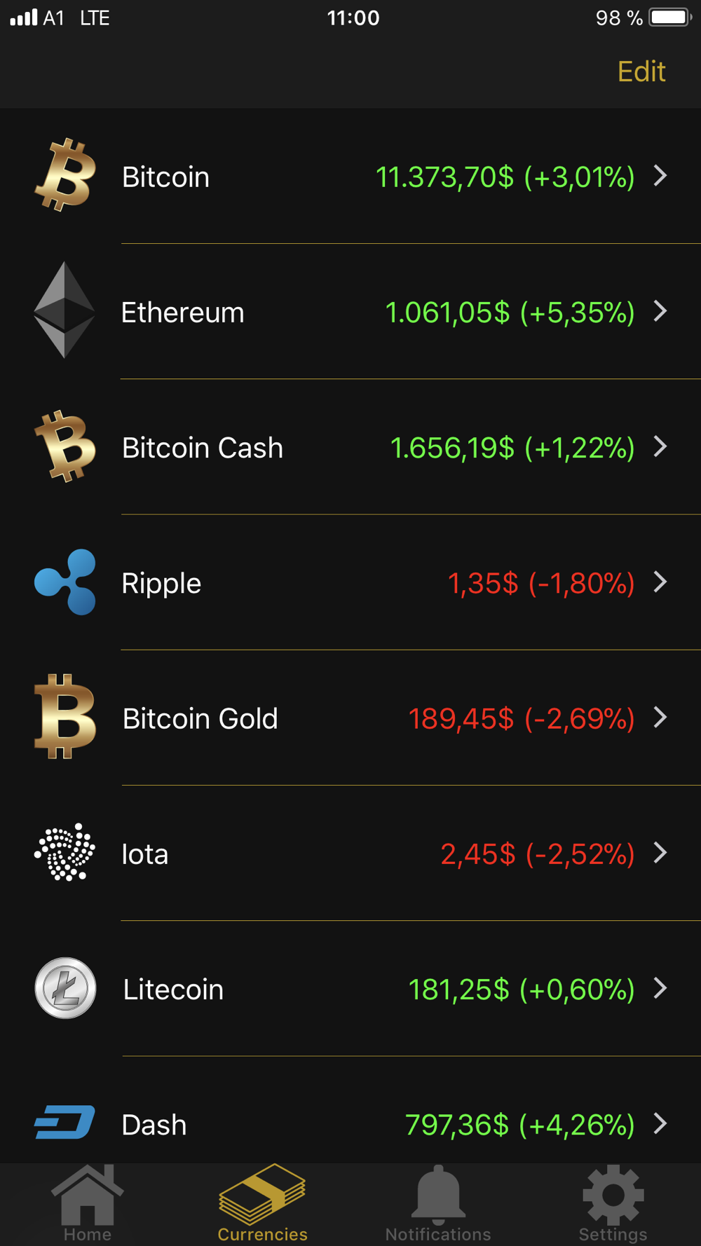Tap the Ethereum diamond logo icon
This screenshot has width=701, height=1246.
click(x=64, y=310)
